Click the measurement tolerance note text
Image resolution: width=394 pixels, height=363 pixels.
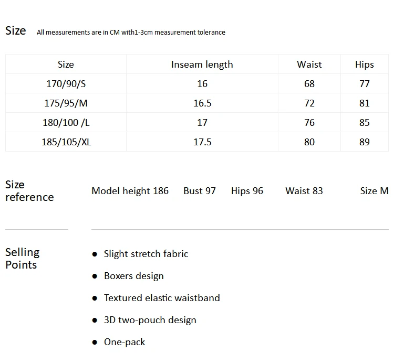click(x=131, y=33)
